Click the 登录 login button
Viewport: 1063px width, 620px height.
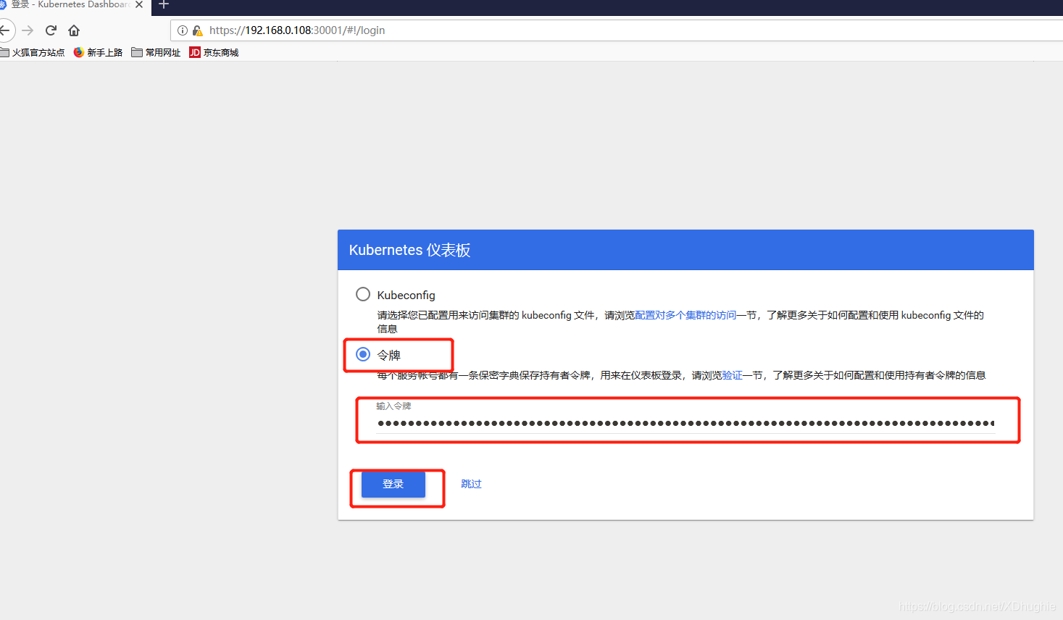(393, 484)
